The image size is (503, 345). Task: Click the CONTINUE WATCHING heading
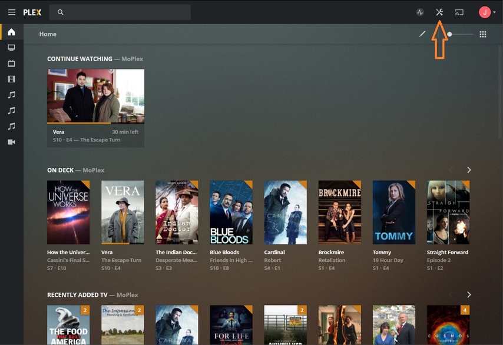click(x=80, y=59)
